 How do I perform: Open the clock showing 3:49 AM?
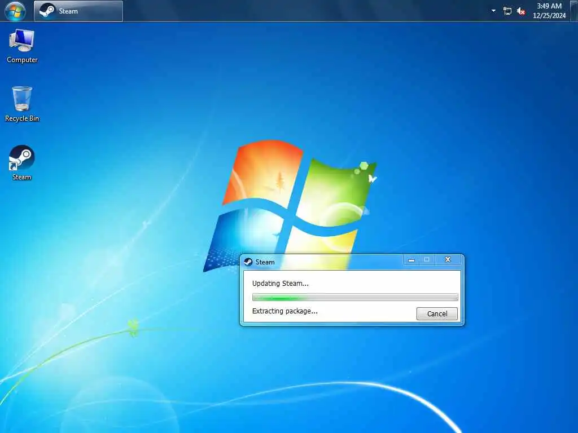pos(549,6)
